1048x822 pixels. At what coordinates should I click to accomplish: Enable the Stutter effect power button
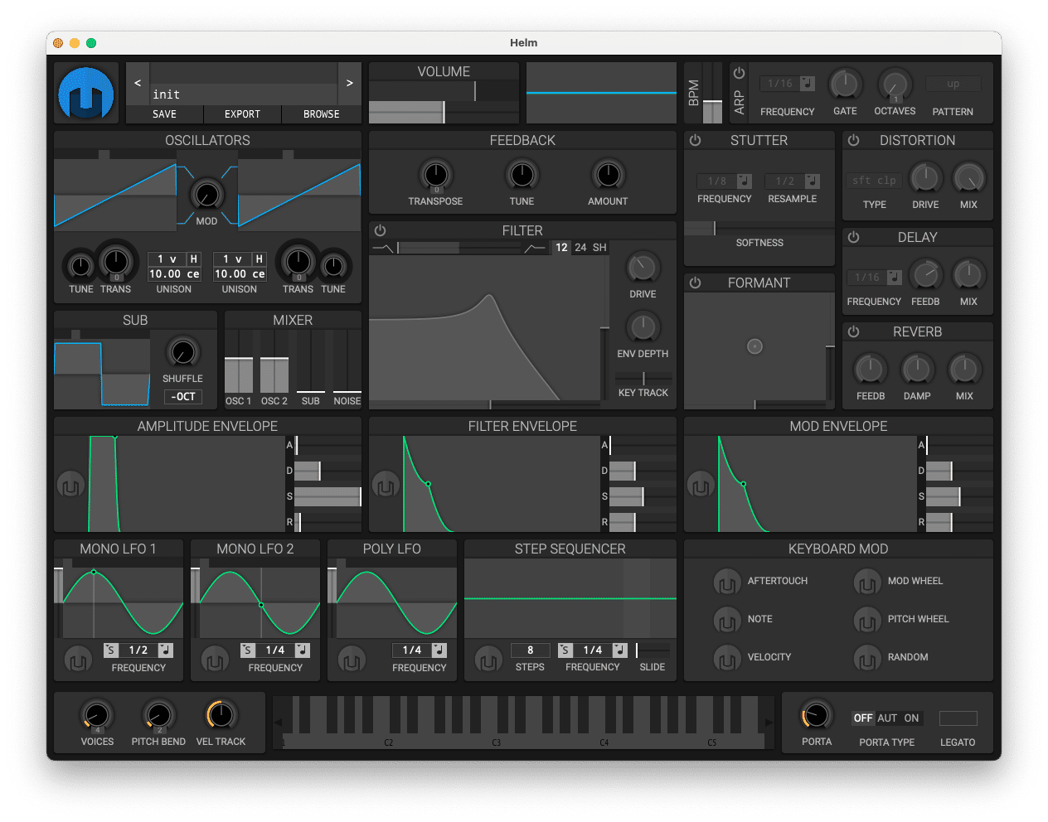coord(696,141)
